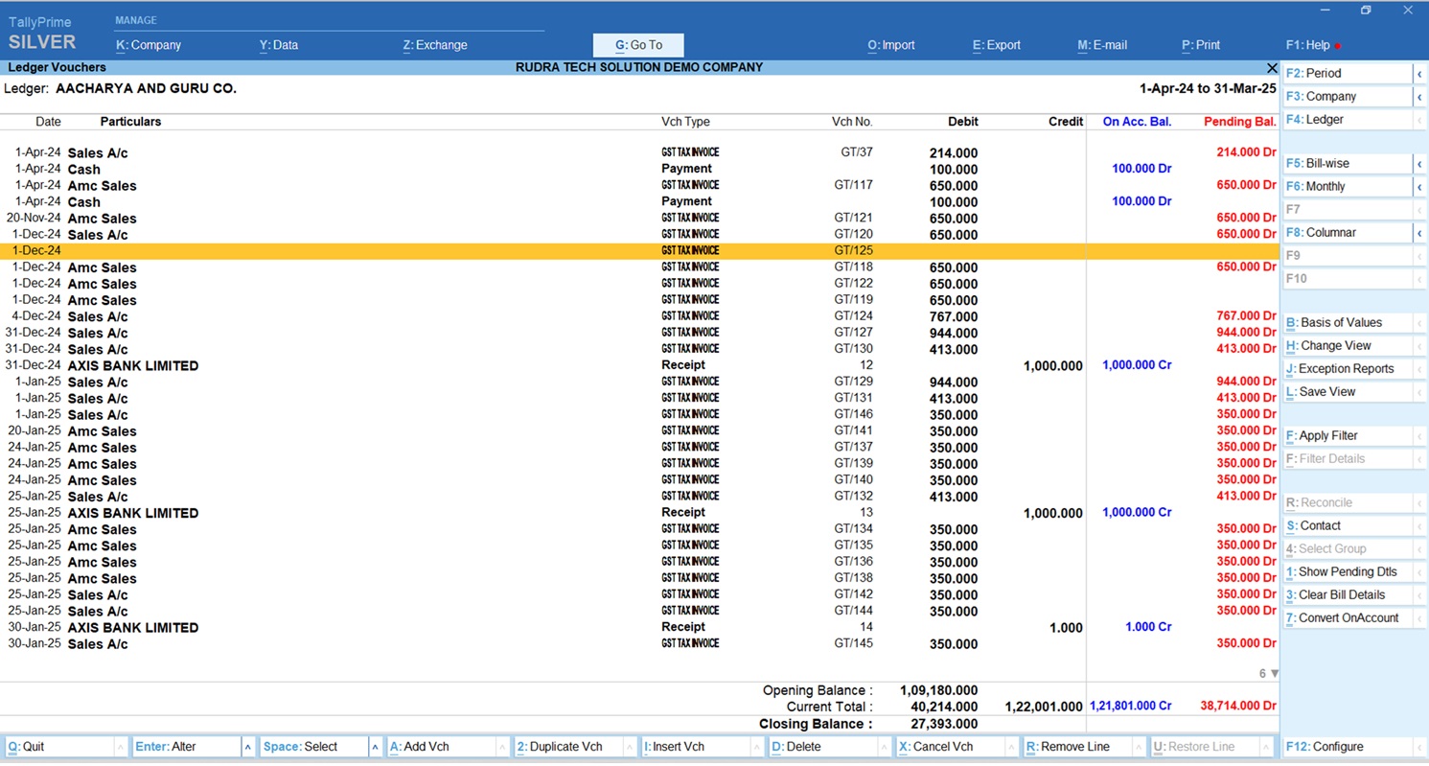Screen dimensions: 1429x766
Task: Expand the F2 Period side arrow
Action: (1419, 74)
